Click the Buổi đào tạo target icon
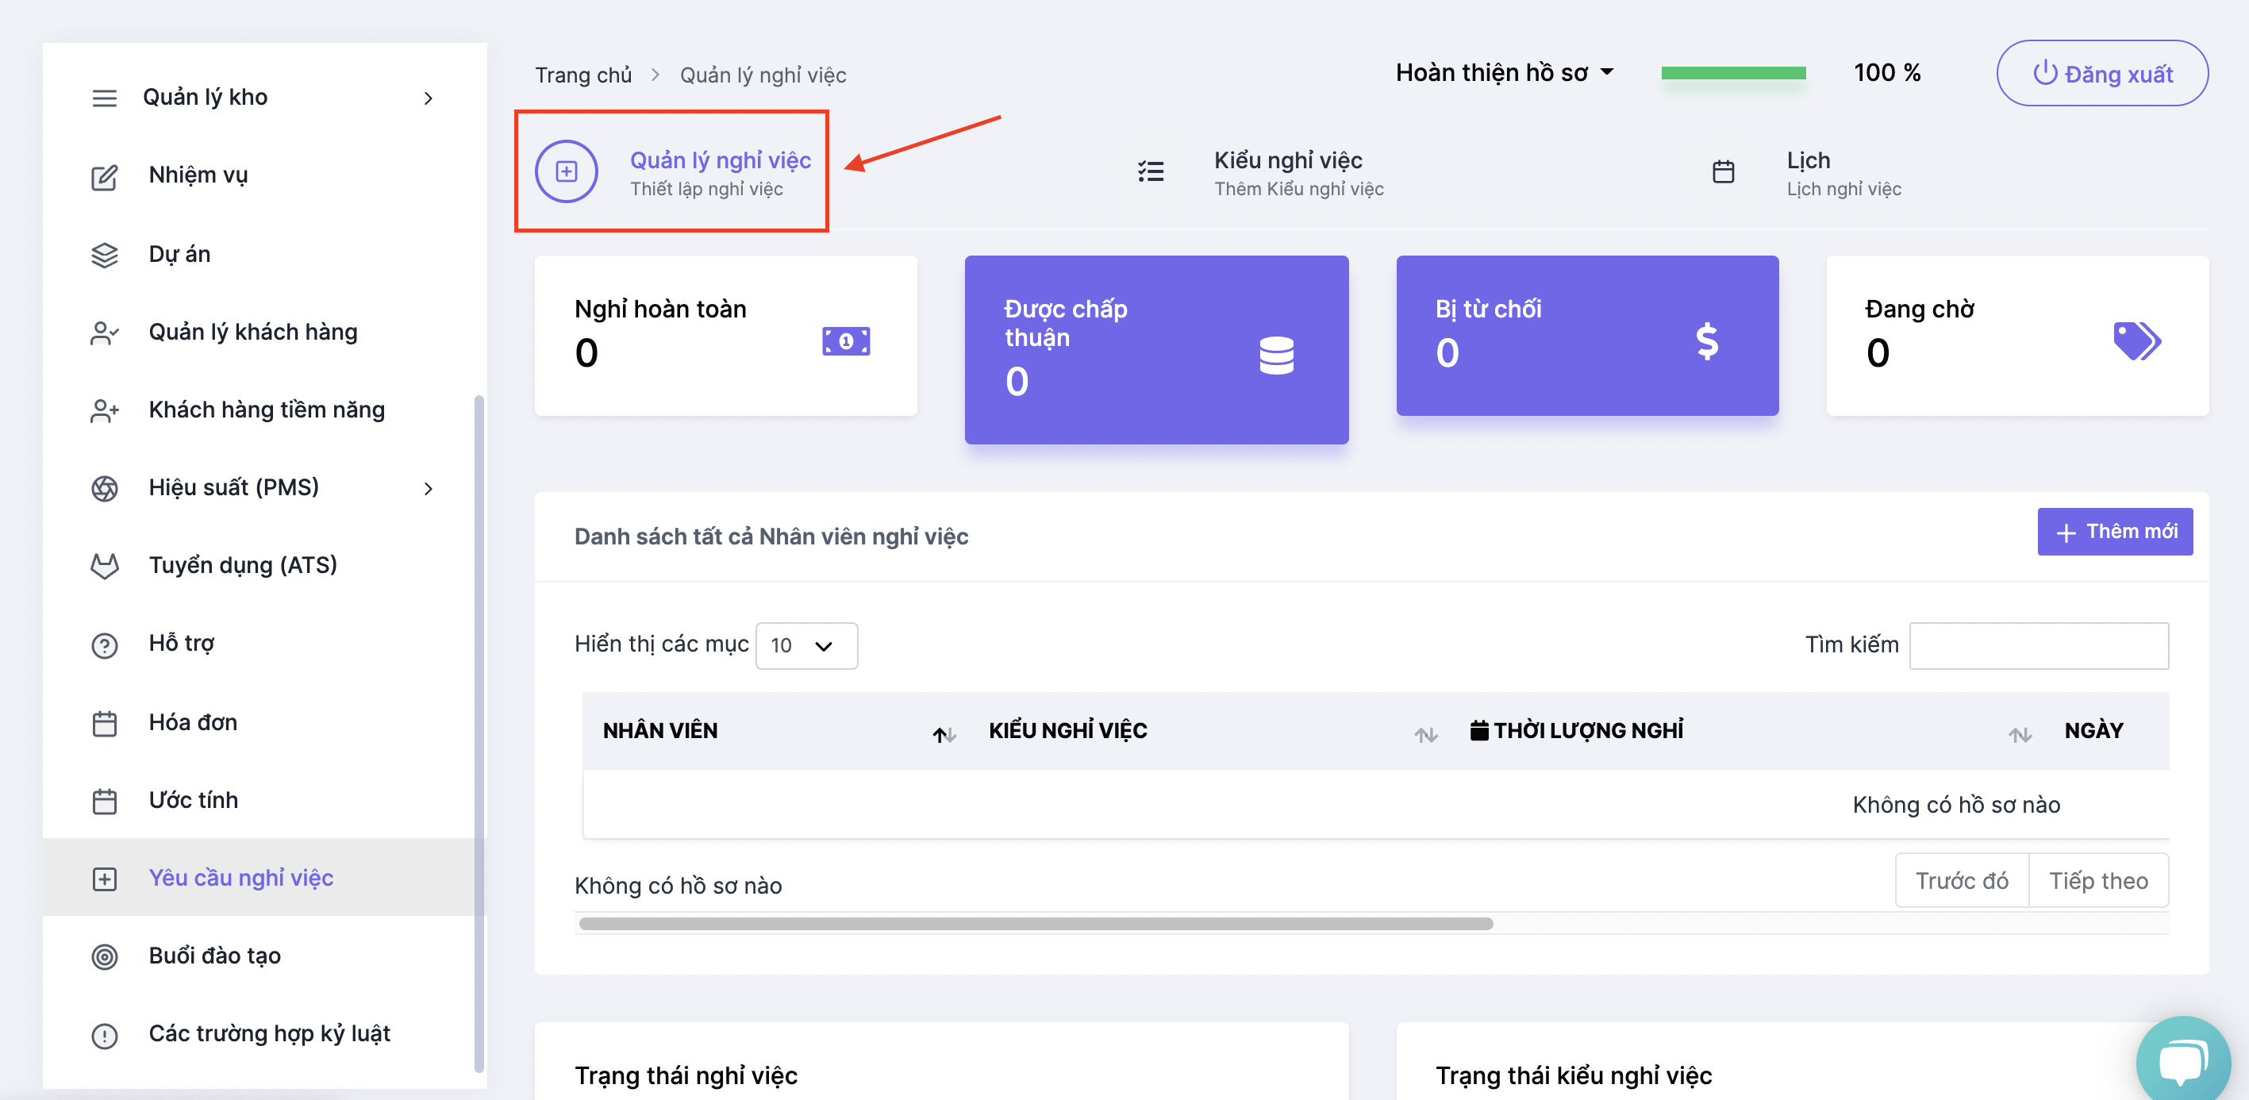Image resolution: width=2249 pixels, height=1100 pixels. click(x=104, y=957)
